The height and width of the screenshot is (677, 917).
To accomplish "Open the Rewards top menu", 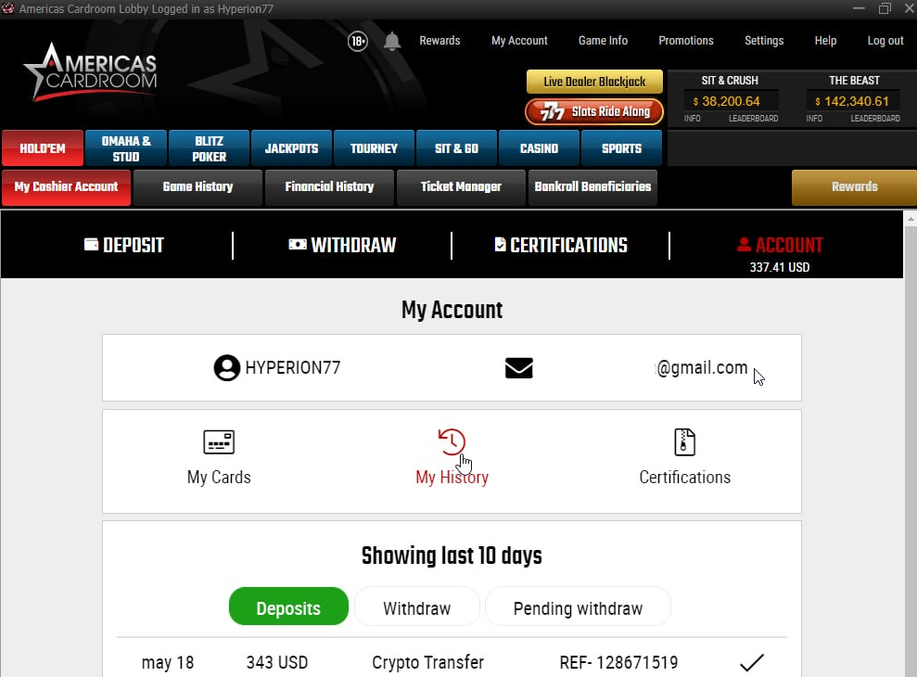I will point(439,41).
